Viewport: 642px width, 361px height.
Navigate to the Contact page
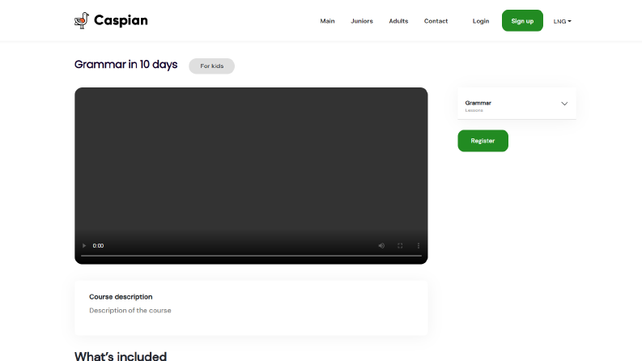click(436, 21)
